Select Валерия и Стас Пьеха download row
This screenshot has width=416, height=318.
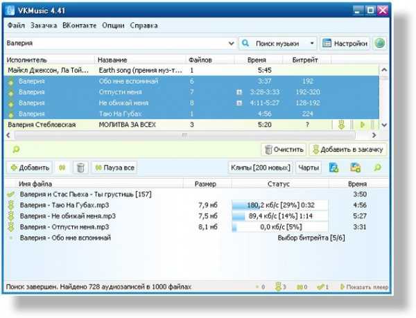pos(196,194)
